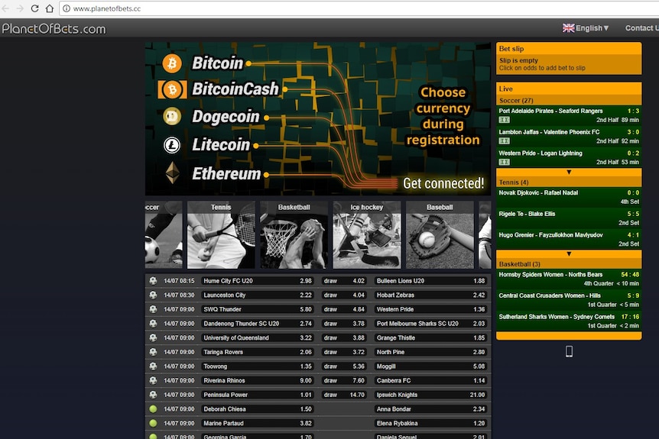Screen dimensions: 659x439
Task: Select the Basketball sport thumbnail
Action: pyautogui.click(x=294, y=234)
